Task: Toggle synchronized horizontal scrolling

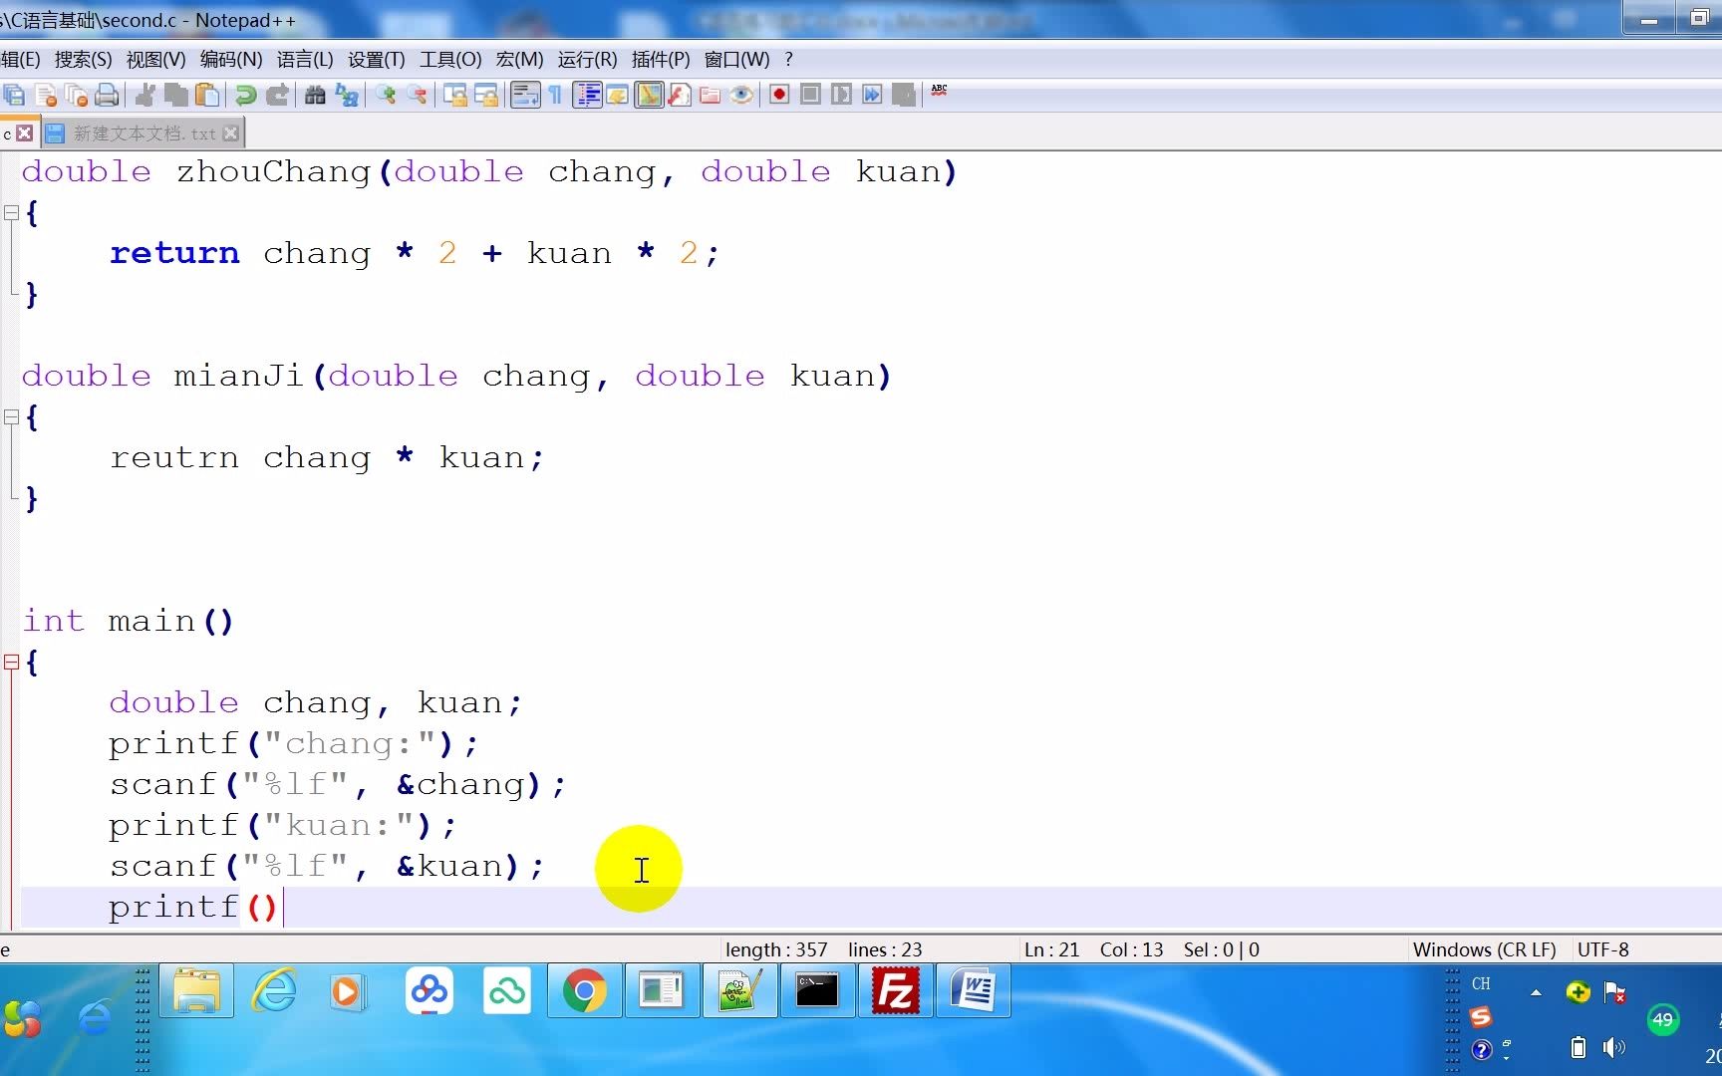Action: tap(486, 95)
